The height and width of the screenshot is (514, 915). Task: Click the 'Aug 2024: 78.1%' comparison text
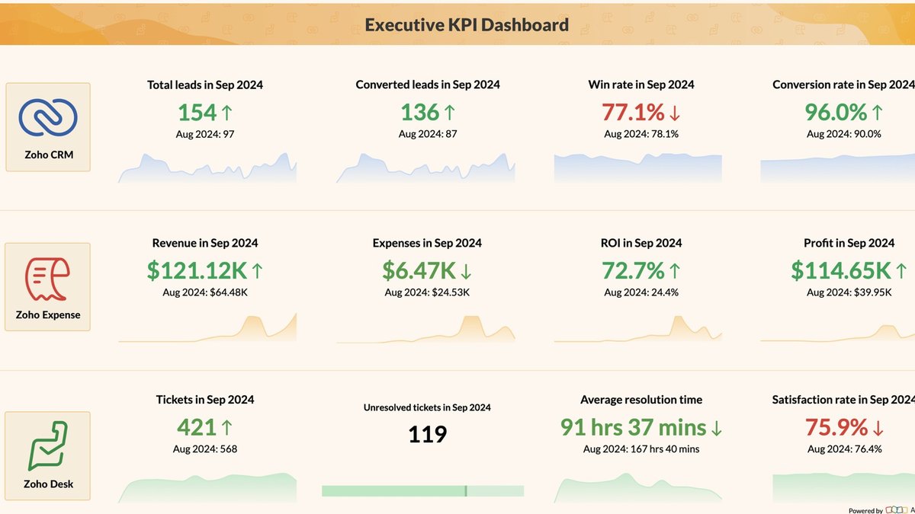pos(641,133)
